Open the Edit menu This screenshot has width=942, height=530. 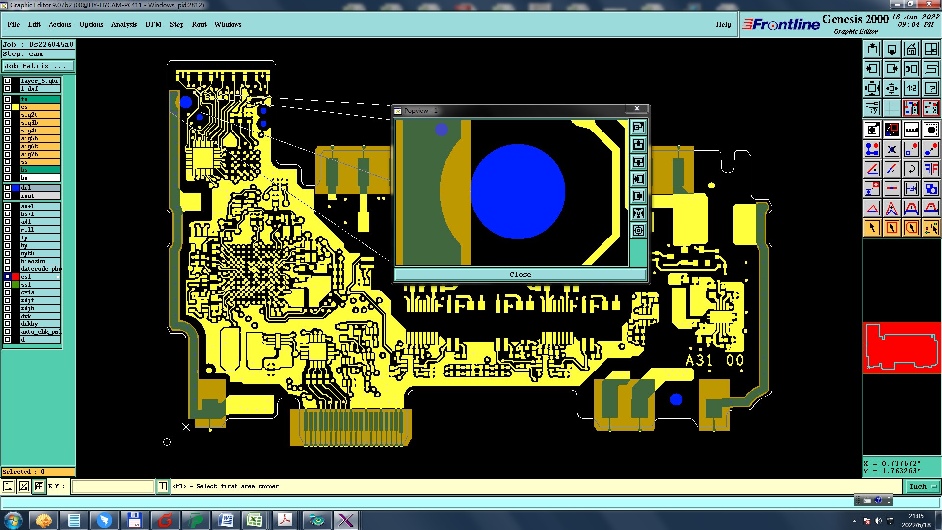(34, 24)
